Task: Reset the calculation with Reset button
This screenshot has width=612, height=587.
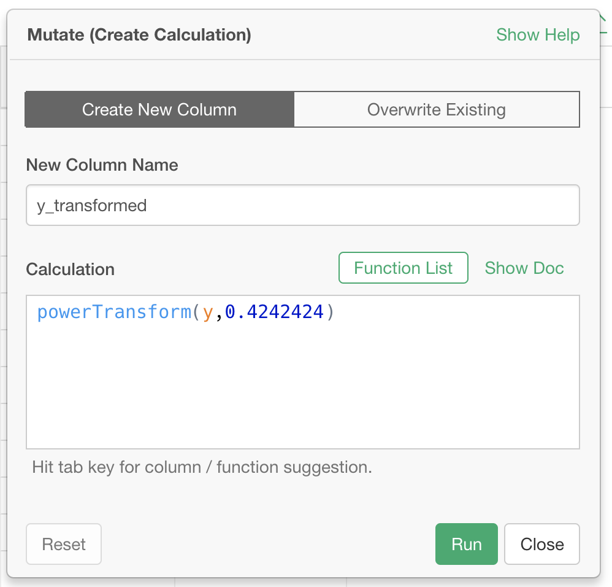Action: click(64, 544)
